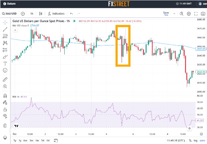Screen dimensions: 207x144
Task: Select the ruler measure tool
Action: (x=5, y=80)
